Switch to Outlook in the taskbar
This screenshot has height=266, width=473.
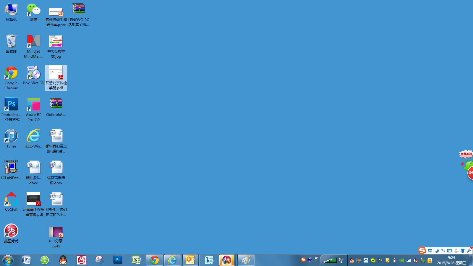click(x=190, y=260)
